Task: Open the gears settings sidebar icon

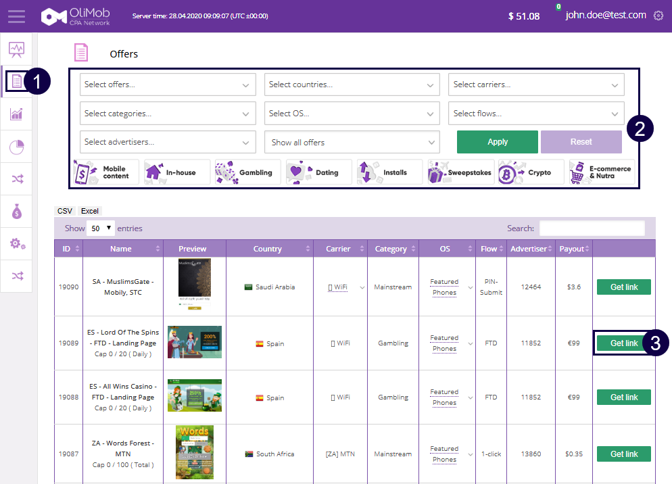Action: point(16,244)
